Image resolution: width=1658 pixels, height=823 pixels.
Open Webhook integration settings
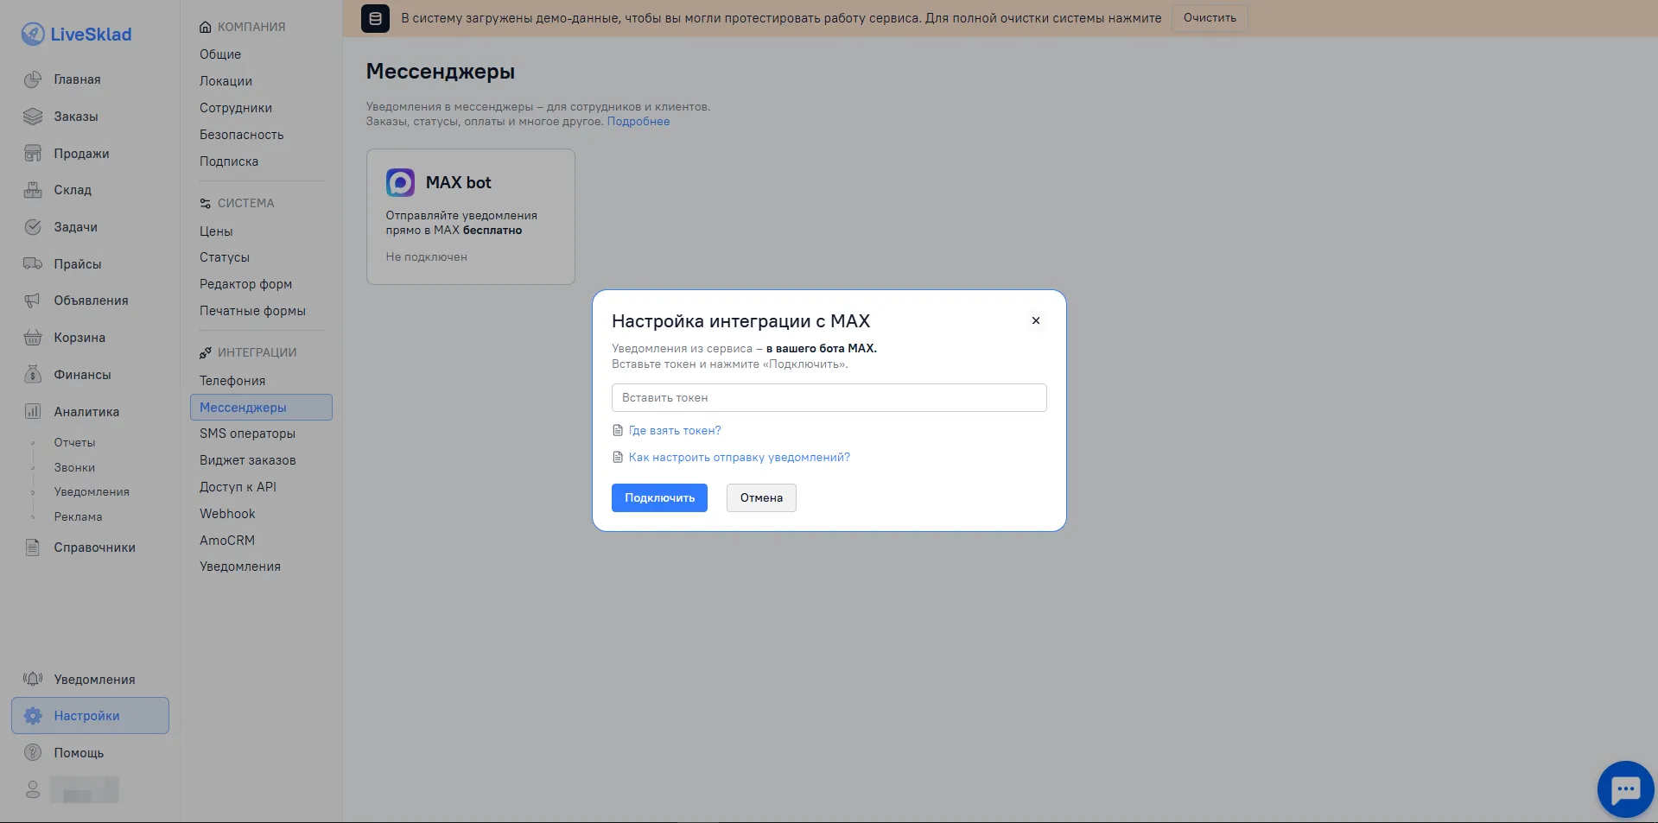click(x=227, y=514)
